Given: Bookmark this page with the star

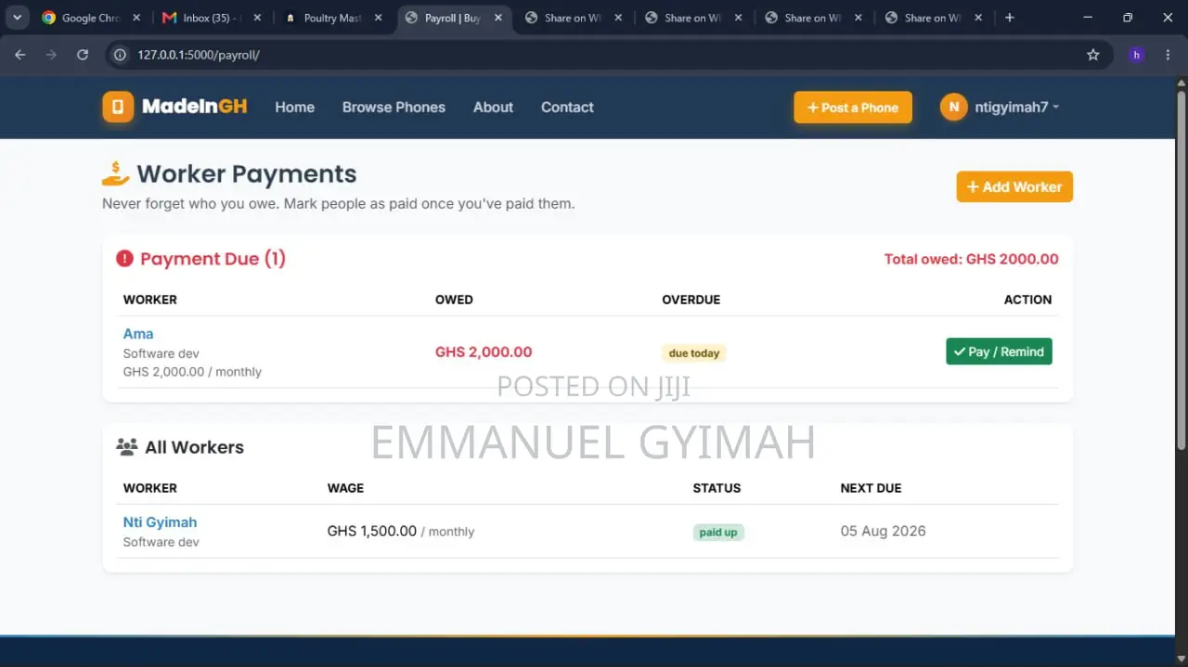Looking at the screenshot, I should point(1093,55).
